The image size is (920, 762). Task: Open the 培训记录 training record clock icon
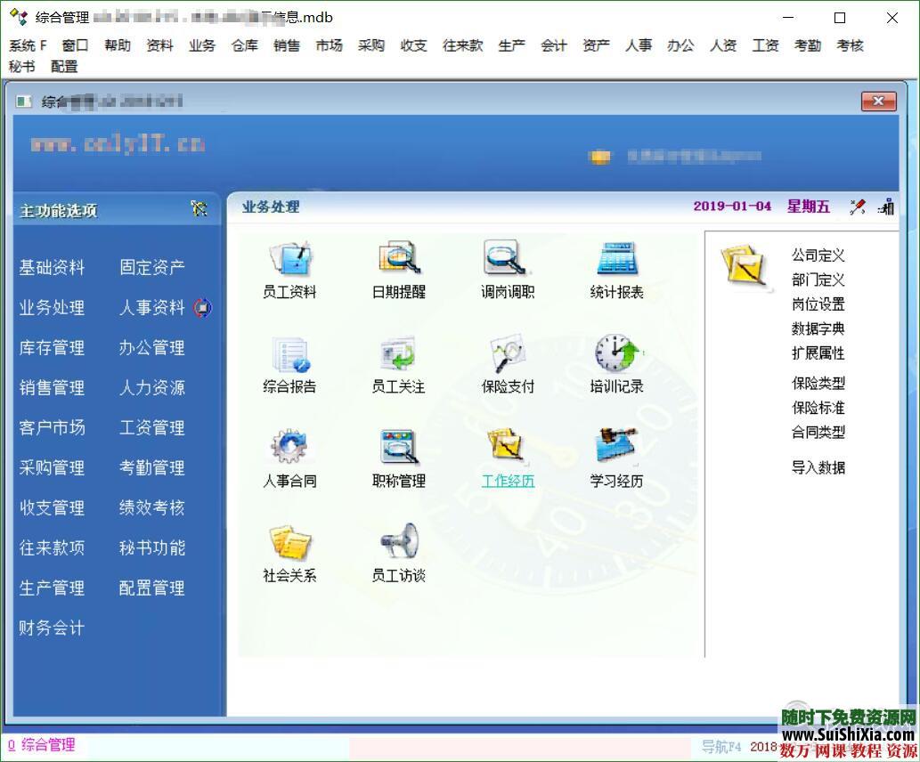point(615,356)
